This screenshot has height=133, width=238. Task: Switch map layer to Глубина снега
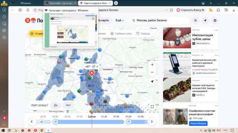pyautogui.click(x=121, y=34)
